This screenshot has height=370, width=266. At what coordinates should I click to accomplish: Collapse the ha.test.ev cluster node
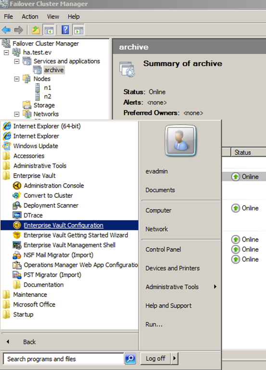click(6, 52)
